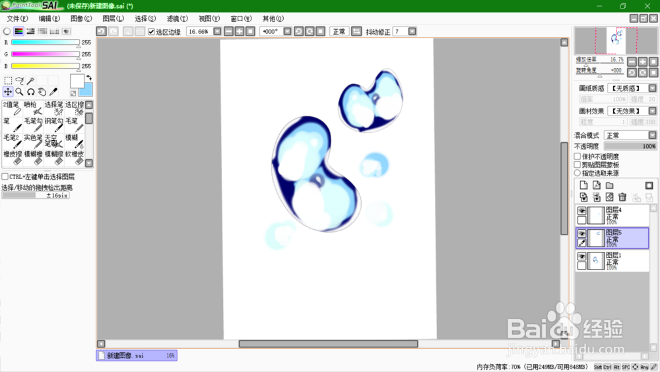Choose the 模糊 blur brush
Image resolution: width=660 pixels, height=372 pixels.
pyautogui.click(x=75, y=141)
